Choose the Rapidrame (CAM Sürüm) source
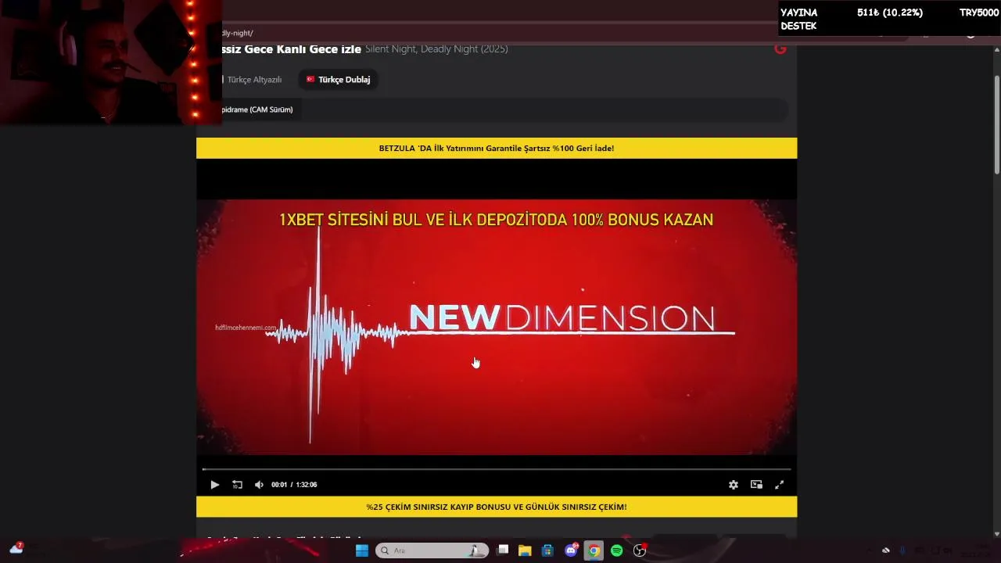 pos(257,109)
